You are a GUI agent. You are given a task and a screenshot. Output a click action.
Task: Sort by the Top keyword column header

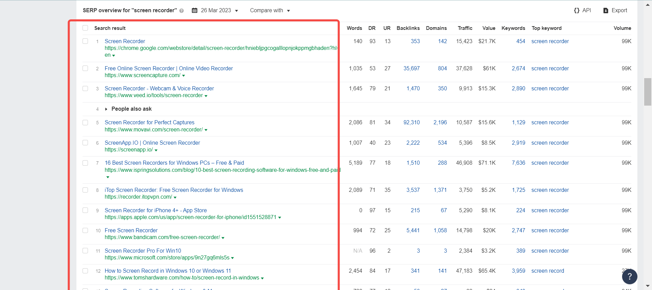point(546,28)
